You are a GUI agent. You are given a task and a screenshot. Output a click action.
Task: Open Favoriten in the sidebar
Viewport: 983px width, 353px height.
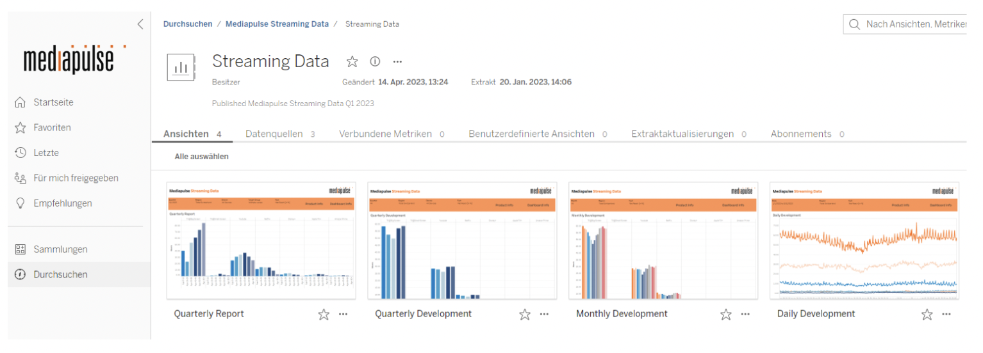pyautogui.click(x=52, y=128)
